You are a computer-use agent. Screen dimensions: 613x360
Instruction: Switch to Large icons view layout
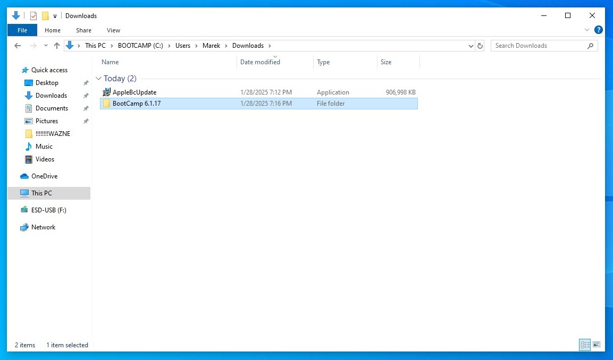pos(597,345)
